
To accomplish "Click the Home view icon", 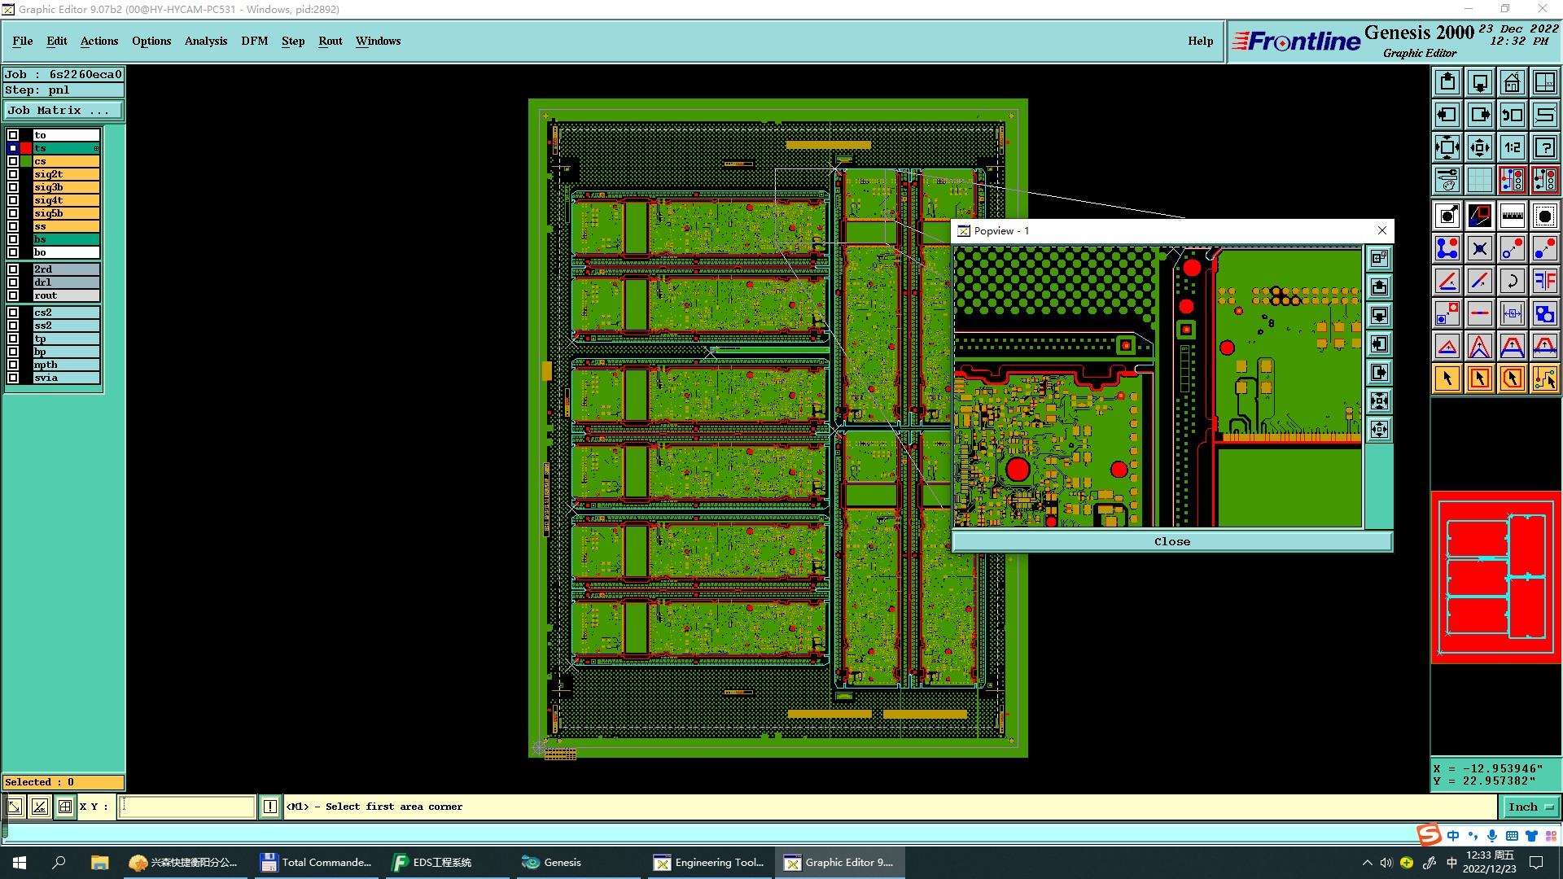I will (x=1512, y=82).
